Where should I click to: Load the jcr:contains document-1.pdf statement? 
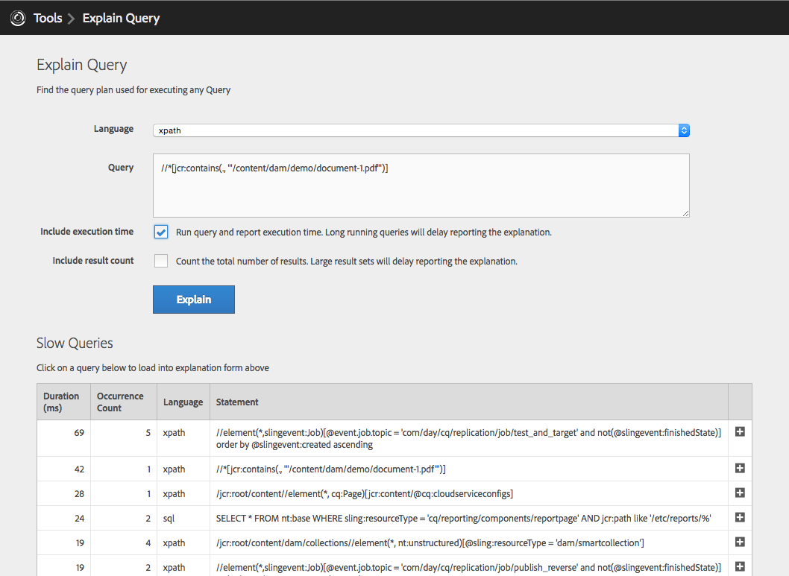pyautogui.click(x=331, y=469)
